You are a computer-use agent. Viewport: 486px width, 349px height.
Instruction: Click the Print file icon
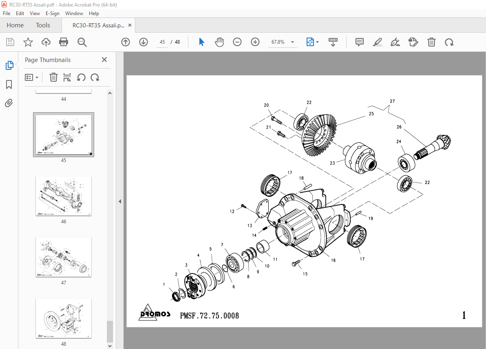[x=64, y=42]
